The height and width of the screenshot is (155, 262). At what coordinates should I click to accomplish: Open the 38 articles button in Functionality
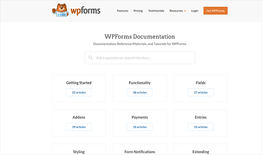(x=140, y=92)
